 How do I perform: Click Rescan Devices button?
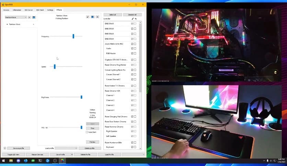(37, 155)
